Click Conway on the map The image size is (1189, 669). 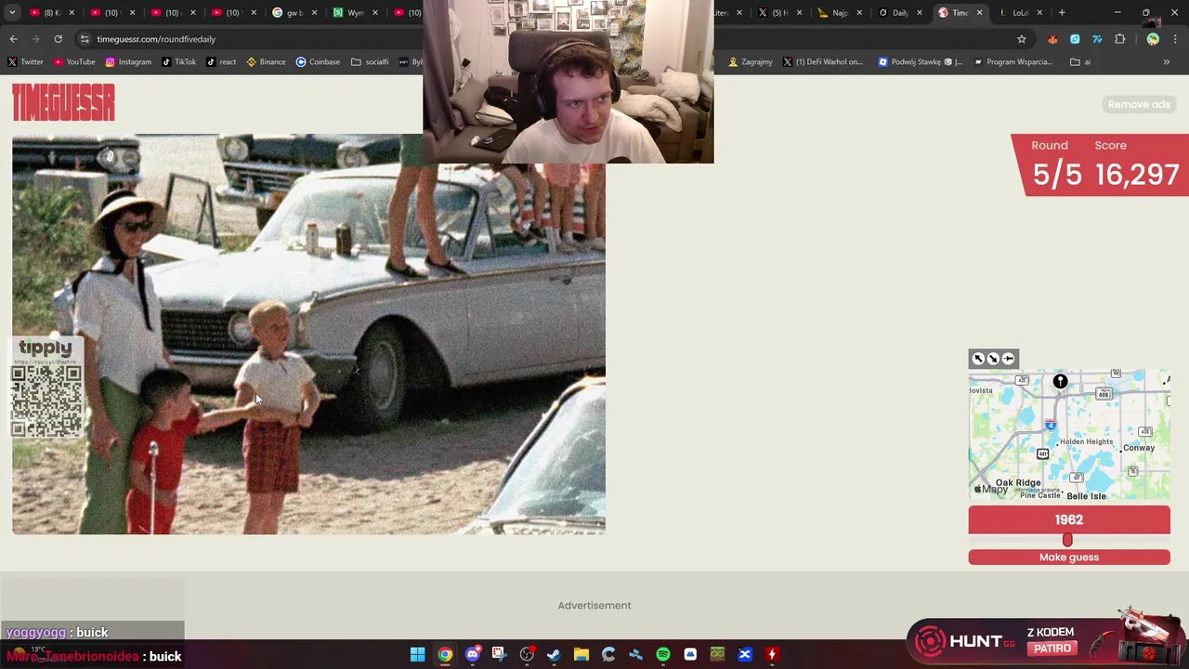[1139, 448]
